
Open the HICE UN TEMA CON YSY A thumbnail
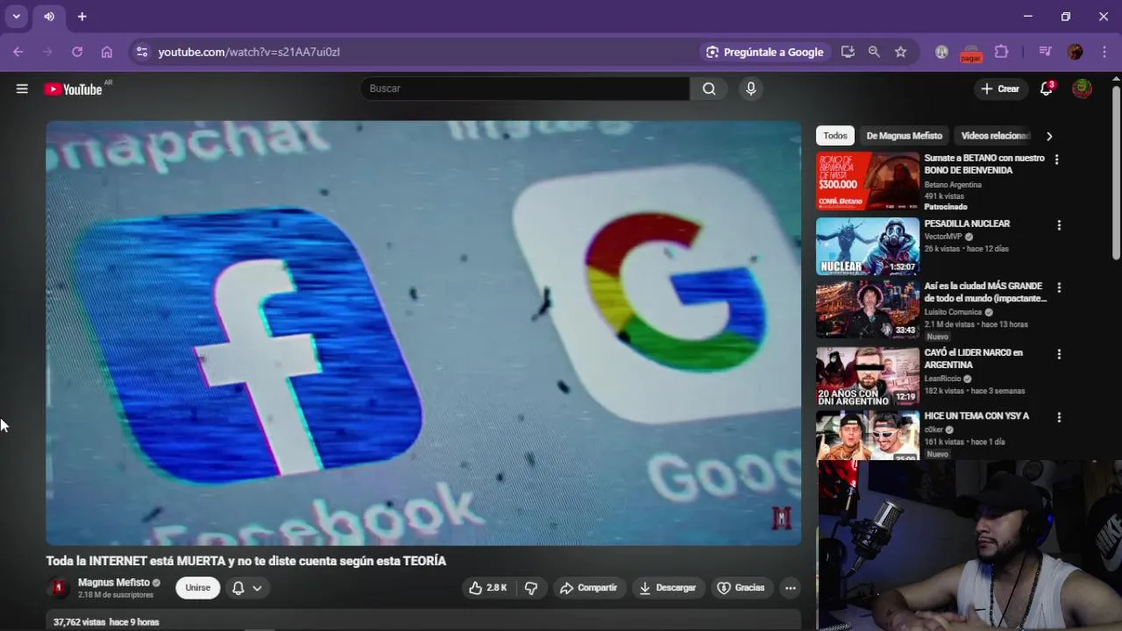868,436
